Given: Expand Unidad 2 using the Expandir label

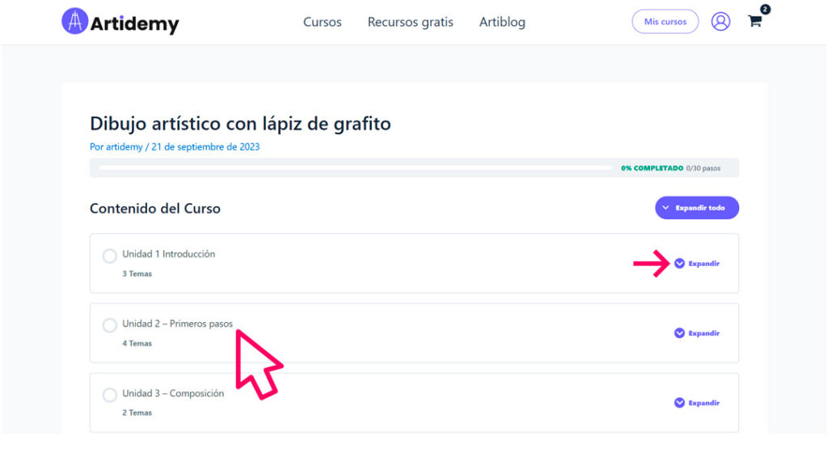Looking at the screenshot, I should tap(704, 333).
